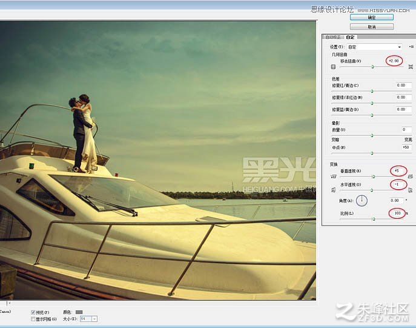Viewport: 416px width, 328px height.
Task: Click the 晕影 section label
Action: point(335,123)
